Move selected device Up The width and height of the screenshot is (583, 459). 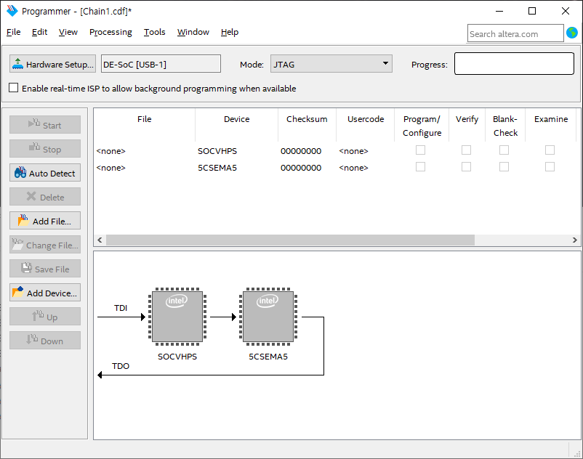(45, 317)
